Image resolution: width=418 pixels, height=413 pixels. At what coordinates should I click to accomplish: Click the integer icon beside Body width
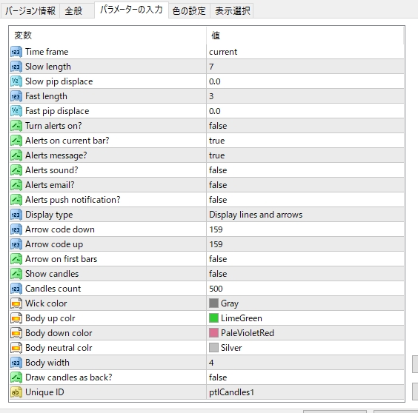(x=16, y=363)
